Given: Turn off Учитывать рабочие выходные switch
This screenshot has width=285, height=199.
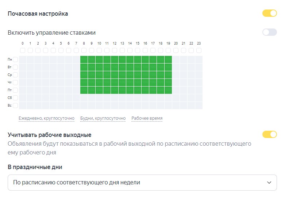Looking at the screenshot, I should [x=269, y=134].
